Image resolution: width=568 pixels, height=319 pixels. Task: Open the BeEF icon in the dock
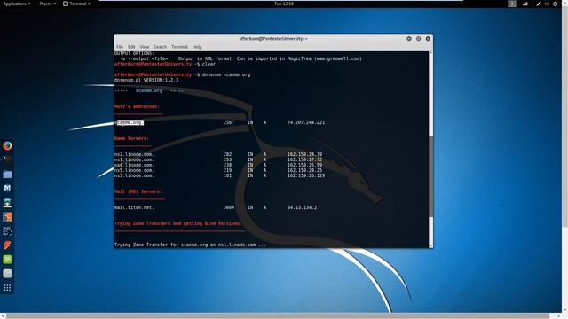tap(7, 230)
